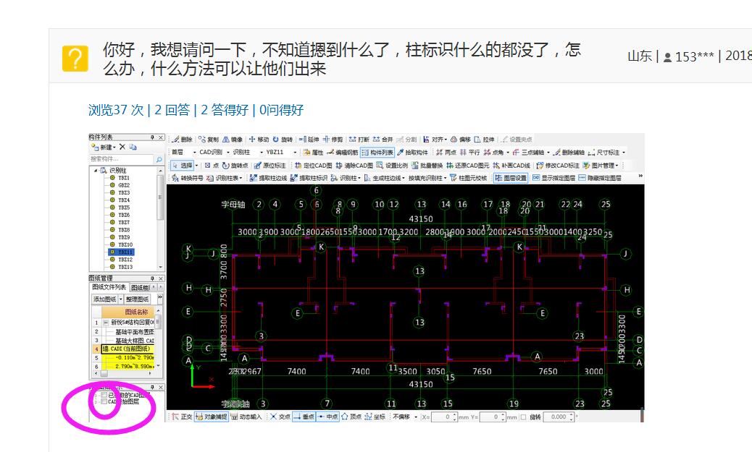Click 整理图纸 organize drawings button
This screenshot has width=752, height=452.
[x=137, y=299]
